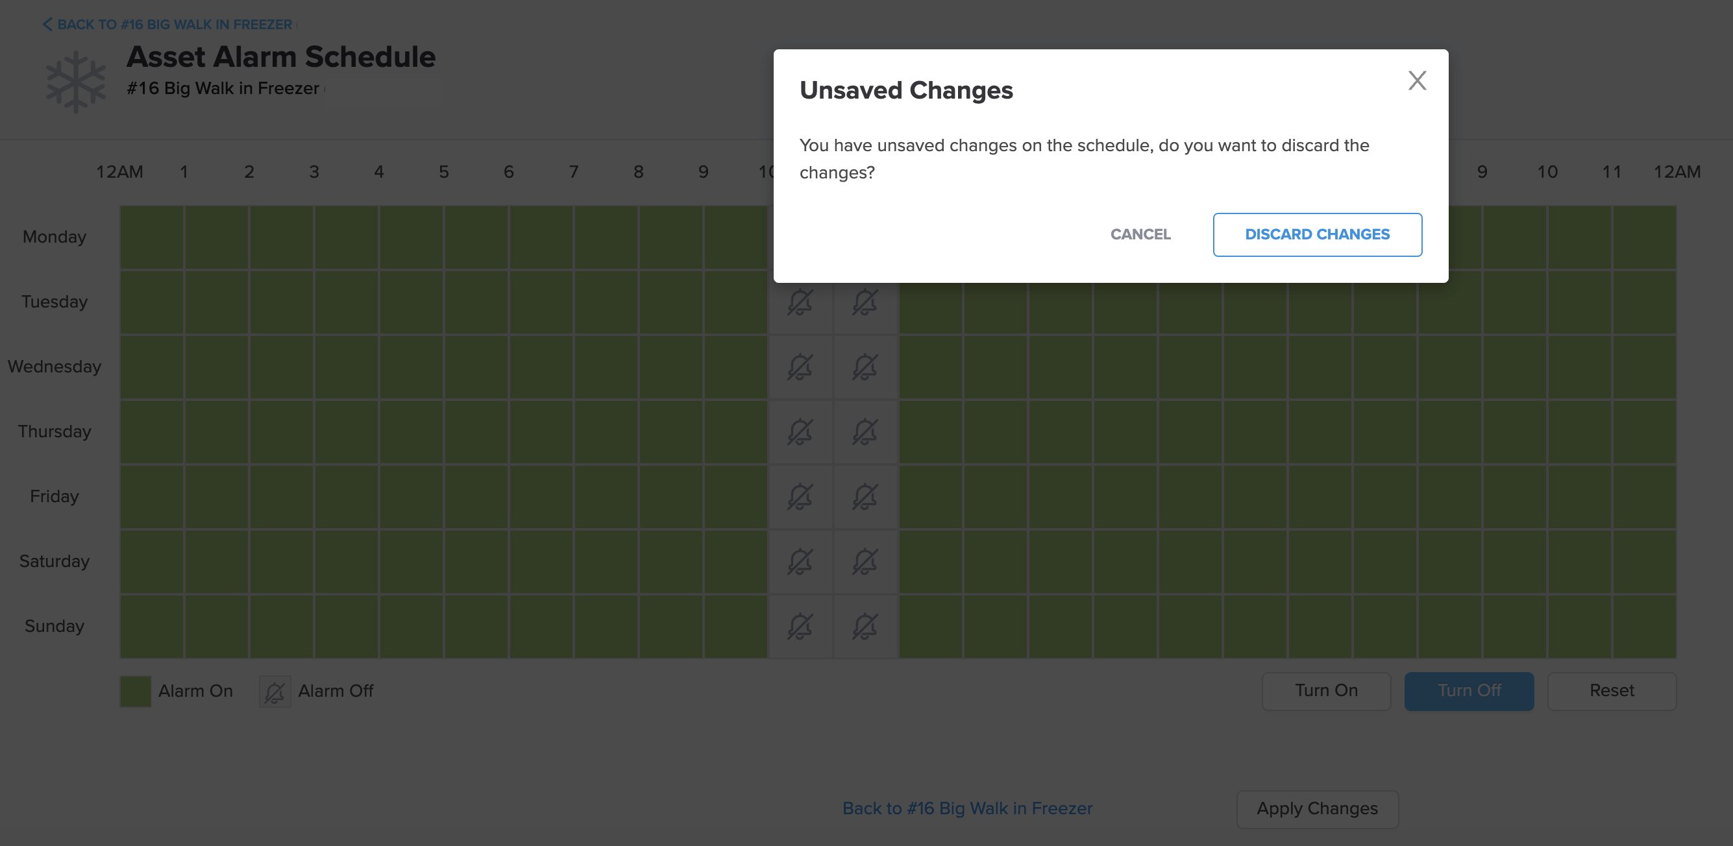Click the Alarm Off legend bell icon
Image resolution: width=1733 pixels, height=846 pixels.
tap(275, 692)
